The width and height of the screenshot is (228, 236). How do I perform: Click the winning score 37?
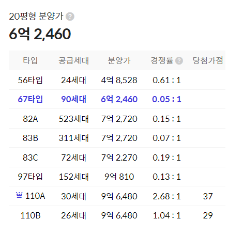pos(208,196)
